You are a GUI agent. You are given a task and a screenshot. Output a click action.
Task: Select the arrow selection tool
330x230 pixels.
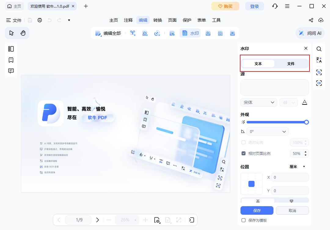[x=11, y=33]
